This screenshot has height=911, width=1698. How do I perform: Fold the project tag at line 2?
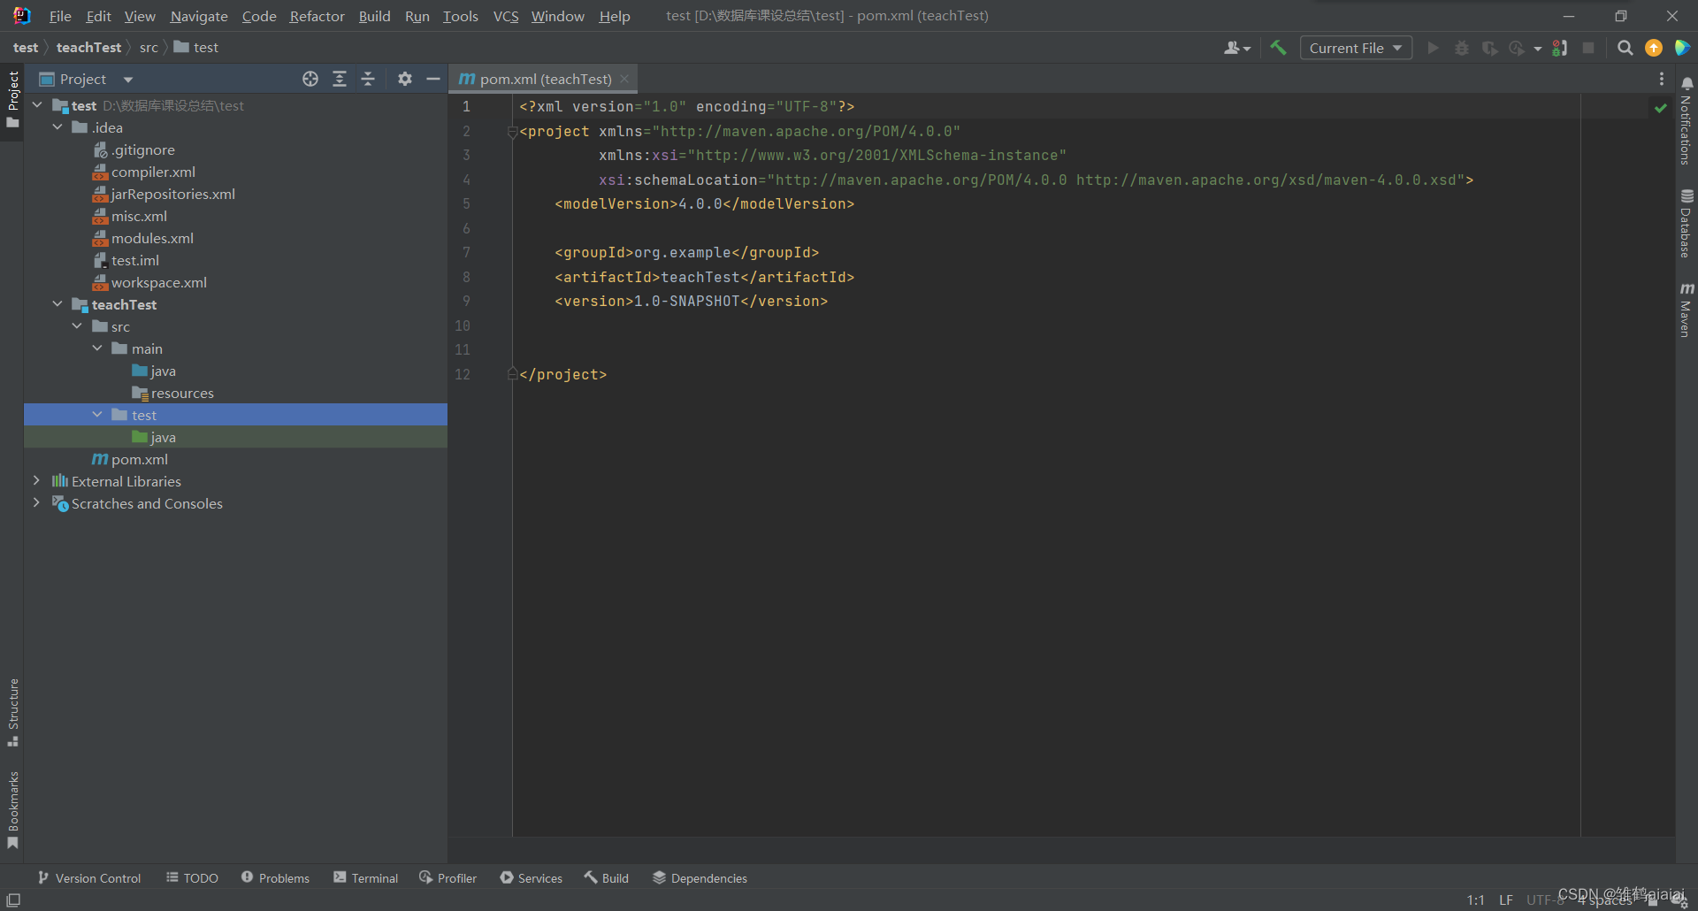coord(512,132)
